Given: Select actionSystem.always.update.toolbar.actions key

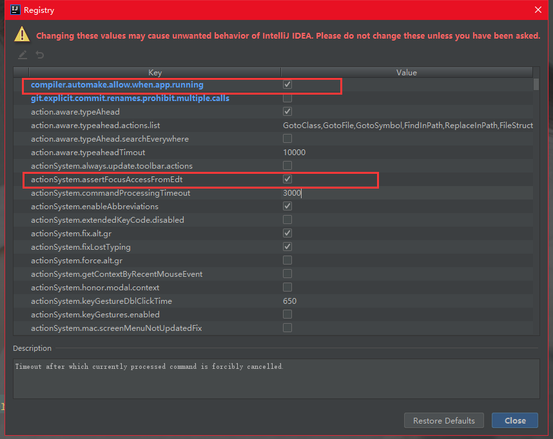Looking at the screenshot, I should click(x=112, y=165).
